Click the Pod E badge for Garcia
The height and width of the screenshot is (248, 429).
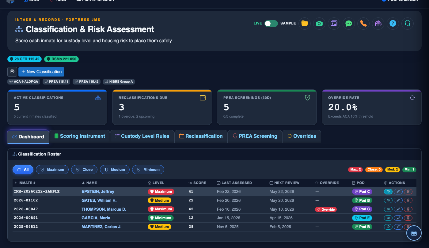(362, 218)
